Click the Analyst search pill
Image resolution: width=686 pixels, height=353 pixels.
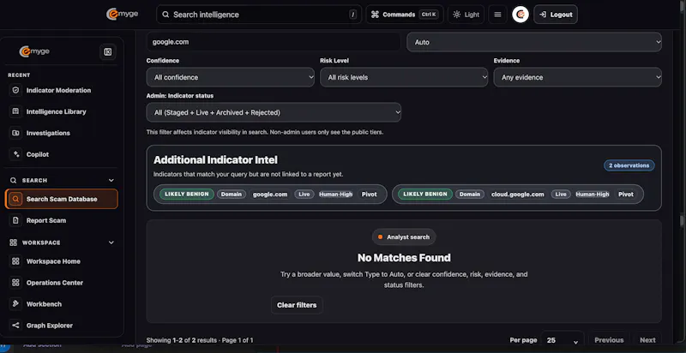[404, 237]
